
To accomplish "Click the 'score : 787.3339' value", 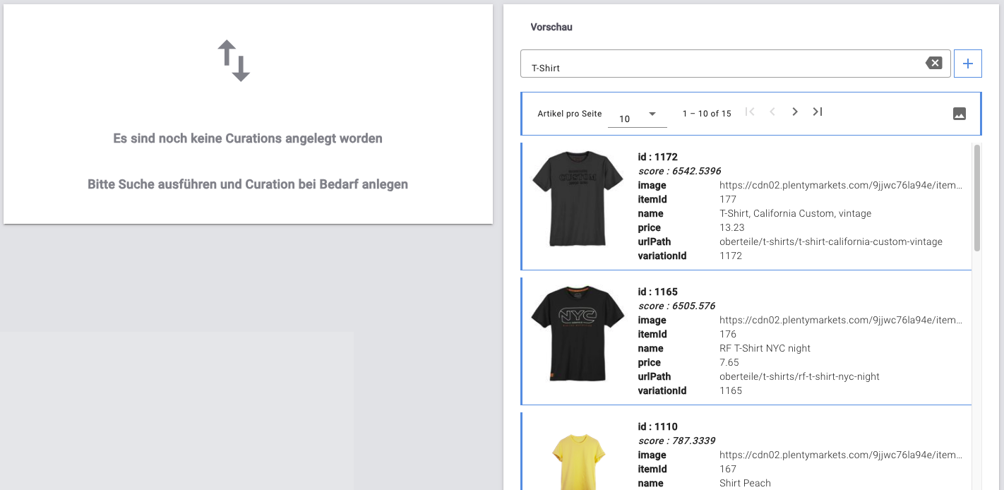I will [x=676, y=441].
